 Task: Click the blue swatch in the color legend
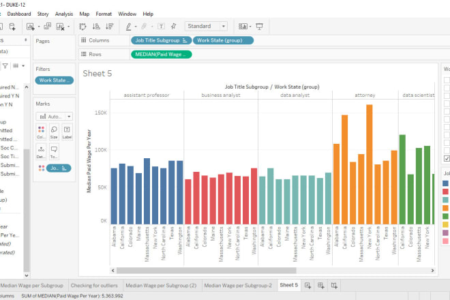coord(445,183)
